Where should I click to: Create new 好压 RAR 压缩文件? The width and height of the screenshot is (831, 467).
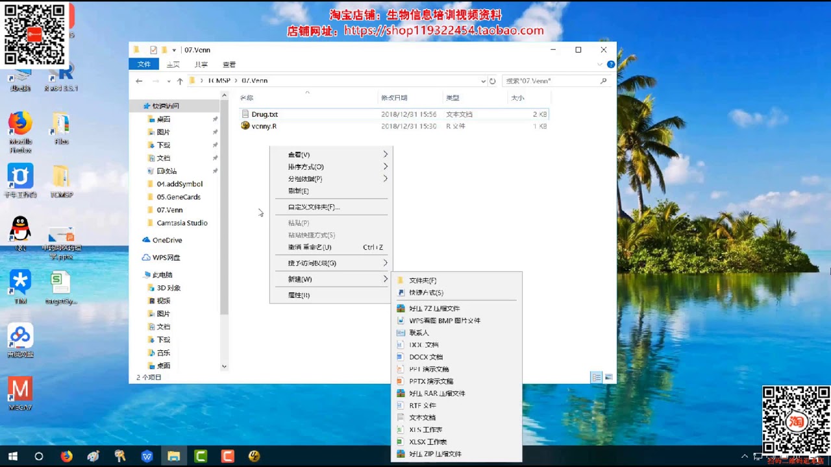(456, 393)
